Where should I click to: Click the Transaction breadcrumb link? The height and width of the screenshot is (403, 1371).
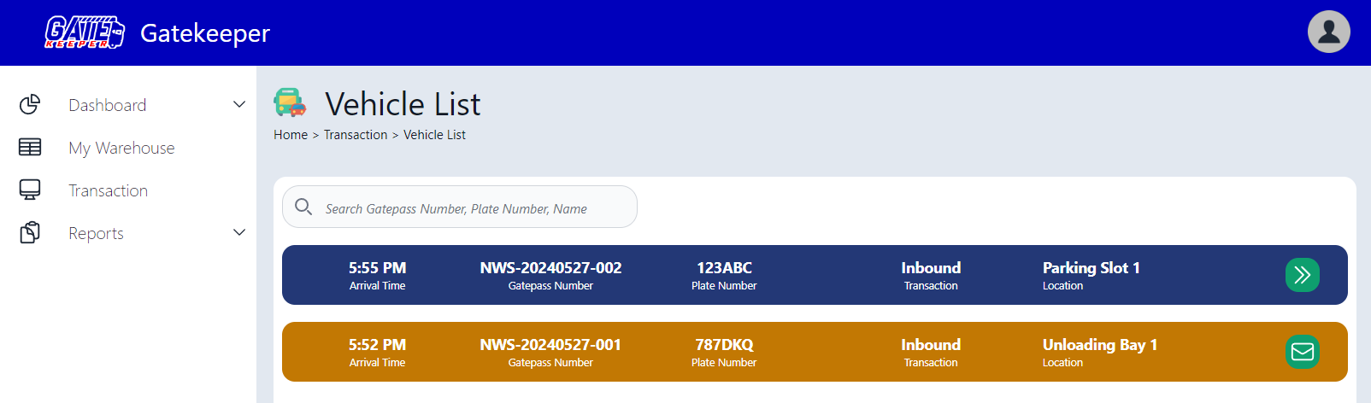point(356,135)
